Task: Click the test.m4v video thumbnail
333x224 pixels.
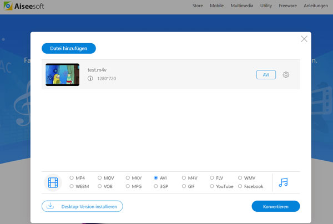Action: click(62, 75)
